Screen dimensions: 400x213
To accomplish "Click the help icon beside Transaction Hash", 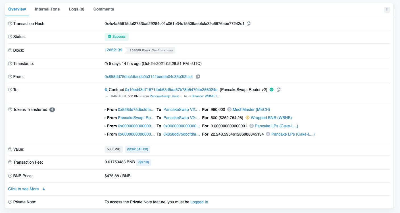I will tap(10, 24).
